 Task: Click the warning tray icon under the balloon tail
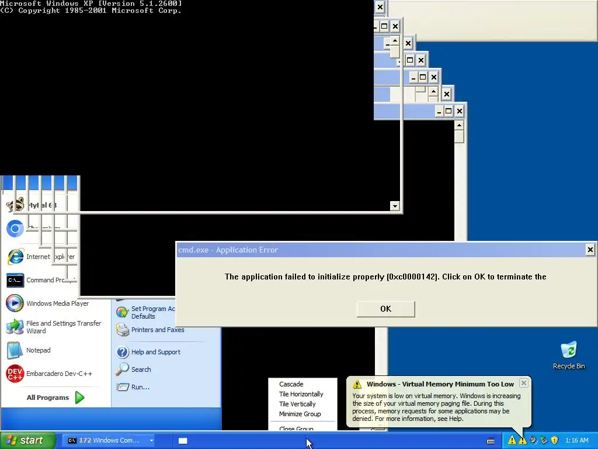pyautogui.click(x=522, y=441)
